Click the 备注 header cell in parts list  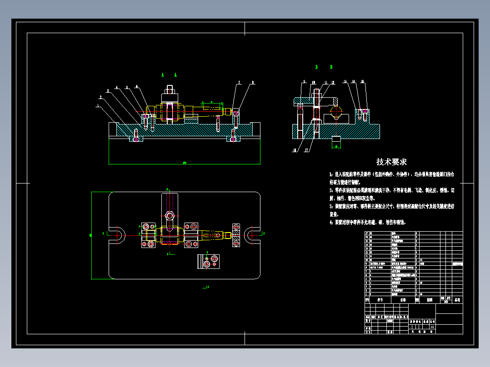457,300
